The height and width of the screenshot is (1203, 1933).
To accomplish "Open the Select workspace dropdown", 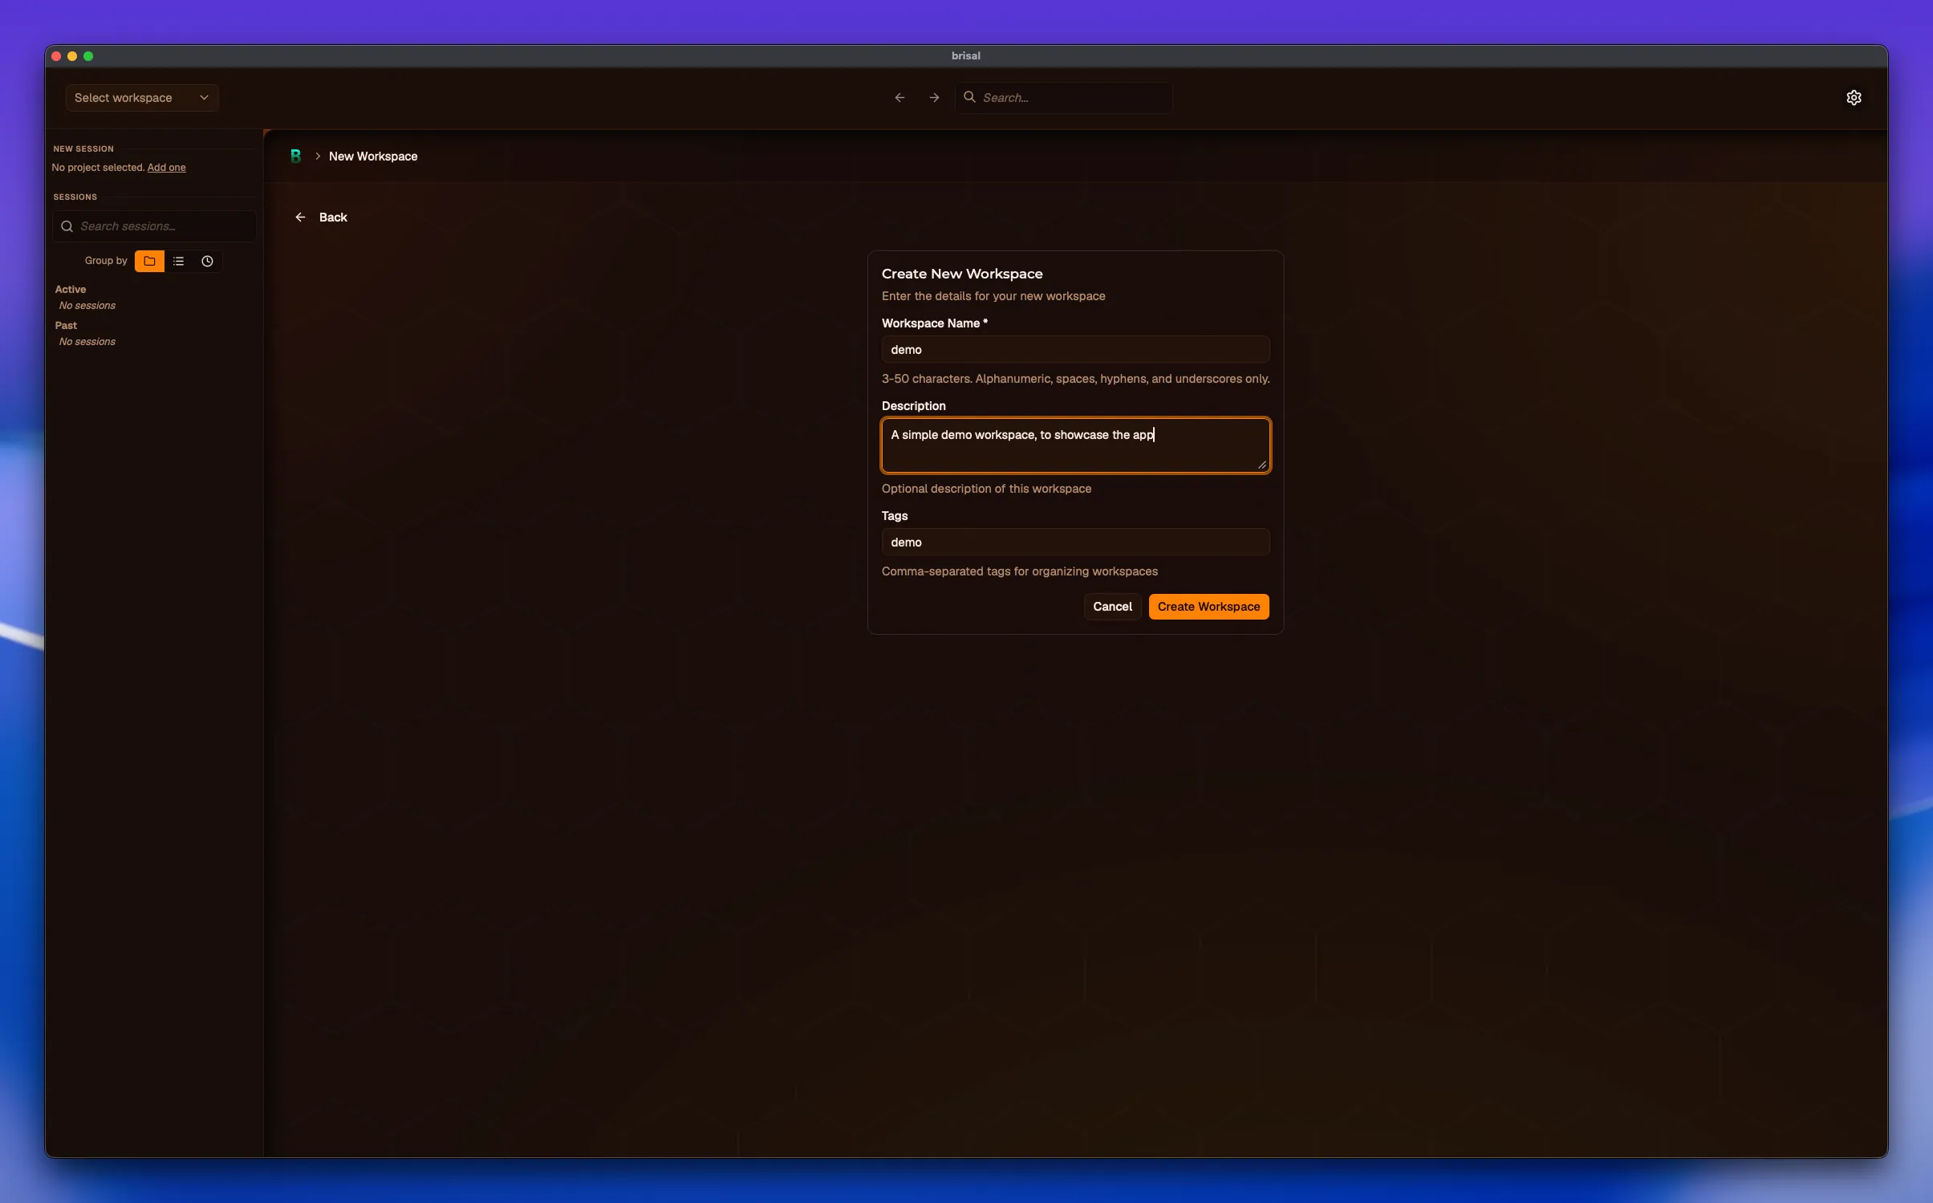I will pyautogui.click(x=142, y=97).
